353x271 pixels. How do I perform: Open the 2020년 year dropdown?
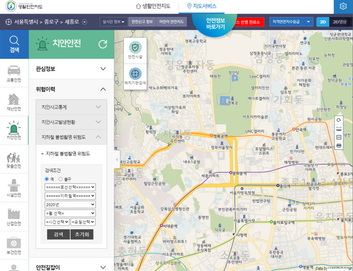[70, 204]
